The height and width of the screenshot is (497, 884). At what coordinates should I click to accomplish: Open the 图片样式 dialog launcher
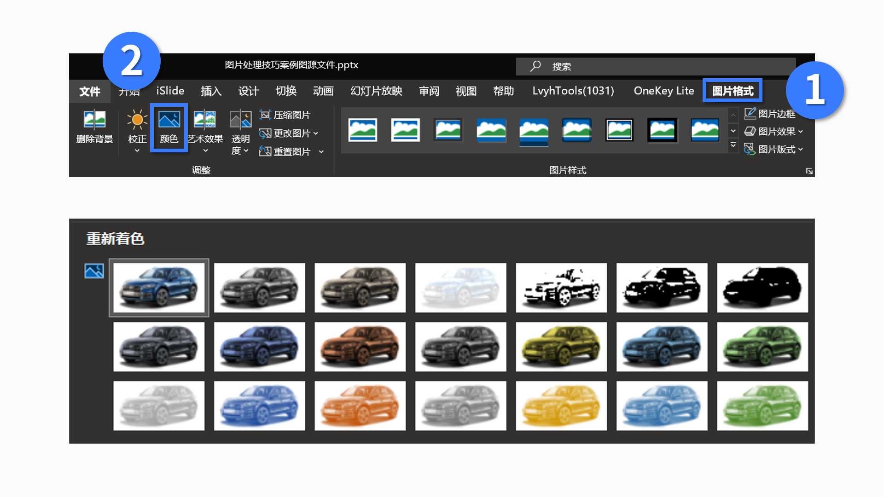click(x=809, y=171)
